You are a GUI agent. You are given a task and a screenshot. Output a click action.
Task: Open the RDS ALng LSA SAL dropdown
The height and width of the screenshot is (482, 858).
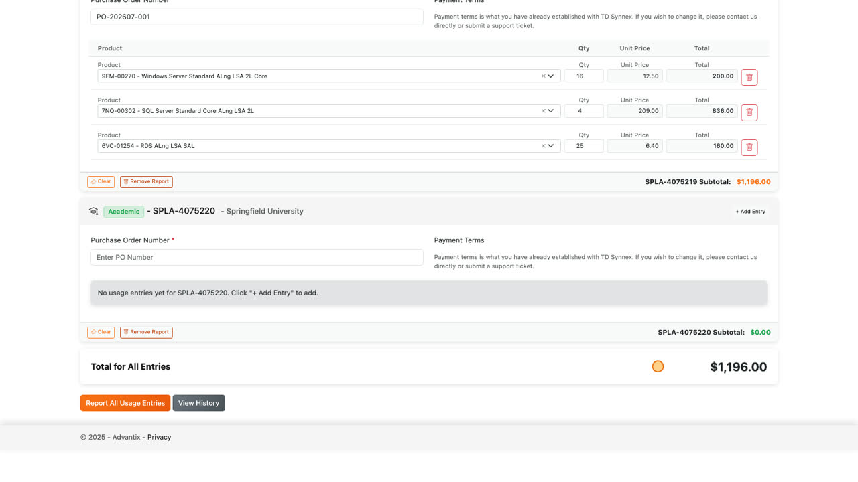click(551, 146)
